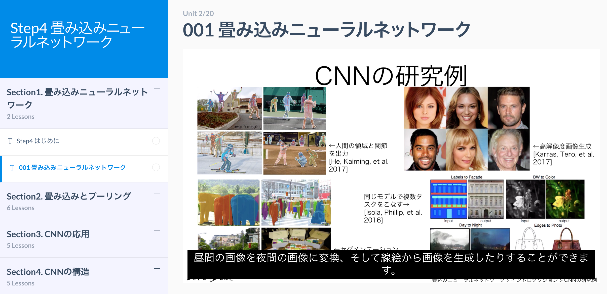The image size is (607, 294).
Task: Click the Japanese subtitle caption bar
Action: tap(391, 264)
